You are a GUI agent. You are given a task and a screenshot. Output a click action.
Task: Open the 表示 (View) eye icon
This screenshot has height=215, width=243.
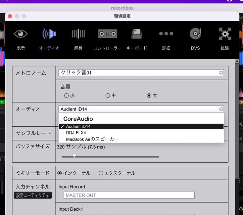20,34
